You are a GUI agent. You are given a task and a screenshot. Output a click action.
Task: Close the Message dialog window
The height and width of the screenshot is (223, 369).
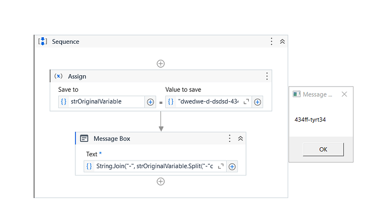coord(344,94)
